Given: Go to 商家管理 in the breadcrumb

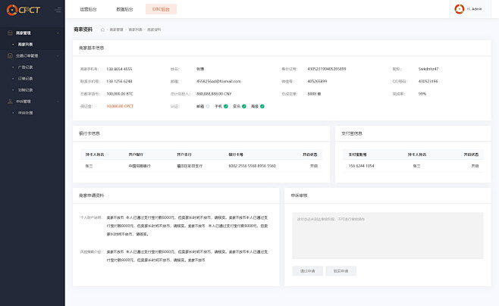Looking at the screenshot, I should click(117, 30).
